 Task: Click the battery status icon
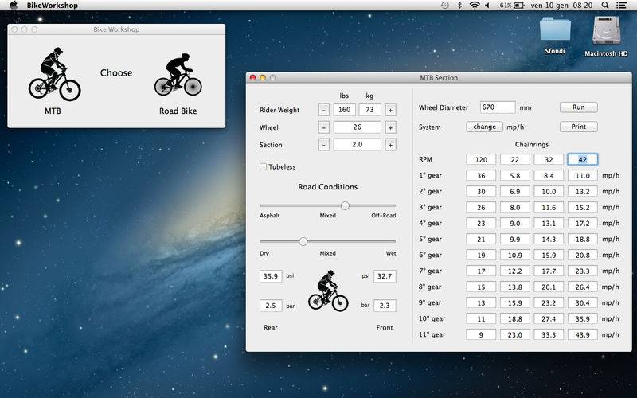(x=519, y=6)
